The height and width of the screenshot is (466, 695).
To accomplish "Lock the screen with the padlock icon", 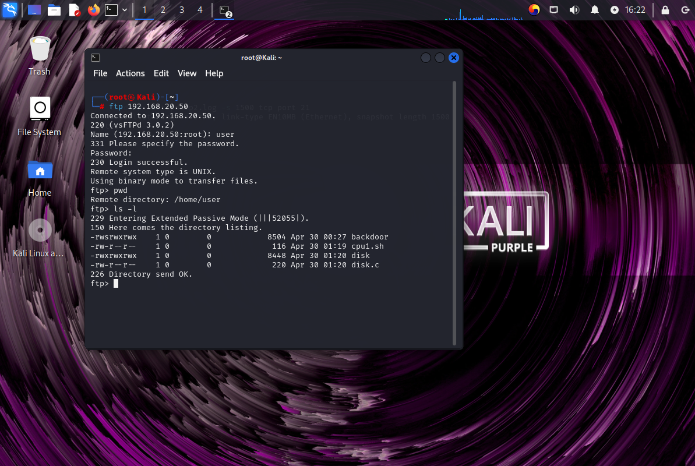I will (x=665, y=10).
